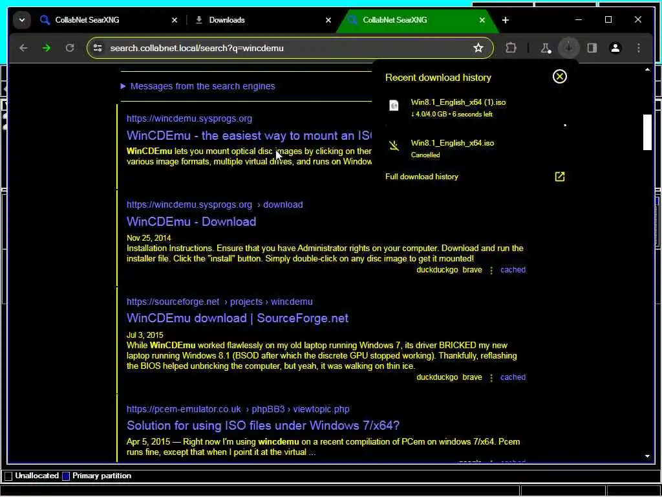Open the tab search dropdown arrow

(x=21, y=20)
